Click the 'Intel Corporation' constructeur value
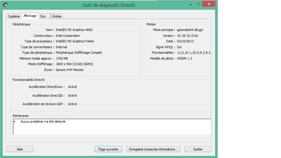281x158 pixels. pyautogui.click(x=68, y=36)
